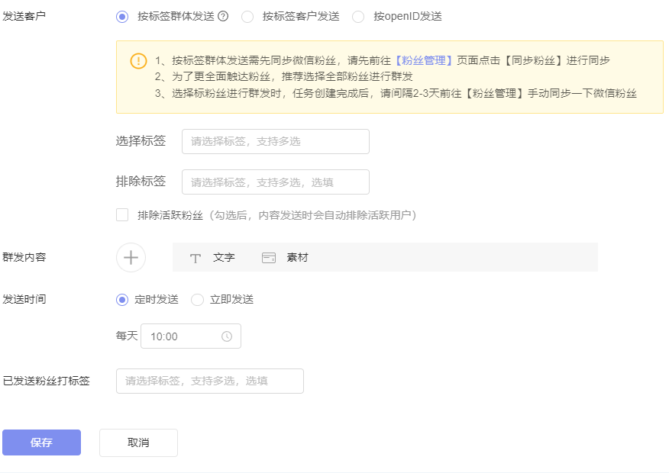Click the T icon for text content

[x=196, y=258]
